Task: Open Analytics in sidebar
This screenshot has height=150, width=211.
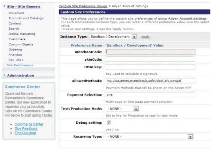Action: pyautogui.click(x=15, y=55)
